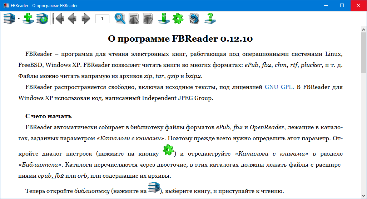Go to the beginning of the document
The height and width of the screenshot is (199, 367).
[x=58, y=19]
